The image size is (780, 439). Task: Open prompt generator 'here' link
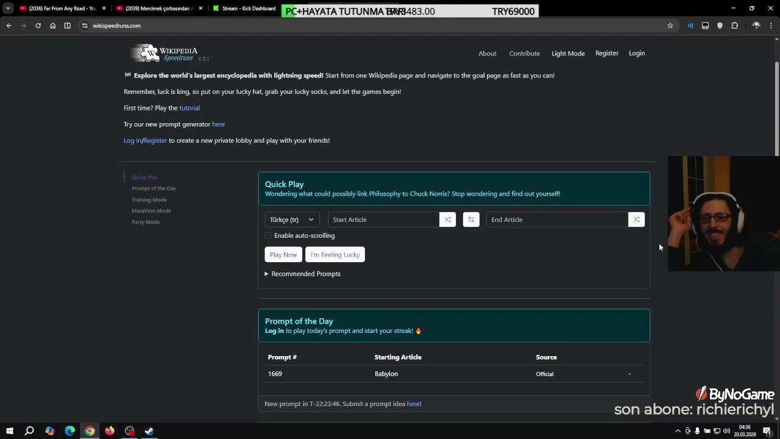[x=218, y=124]
